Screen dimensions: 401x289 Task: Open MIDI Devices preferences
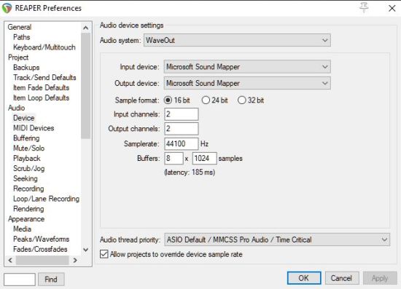pyautogui.click(x=34, y=128)
